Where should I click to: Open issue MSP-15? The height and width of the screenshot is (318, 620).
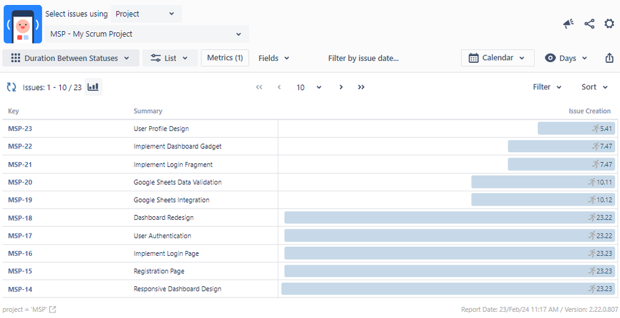[20, 271]
